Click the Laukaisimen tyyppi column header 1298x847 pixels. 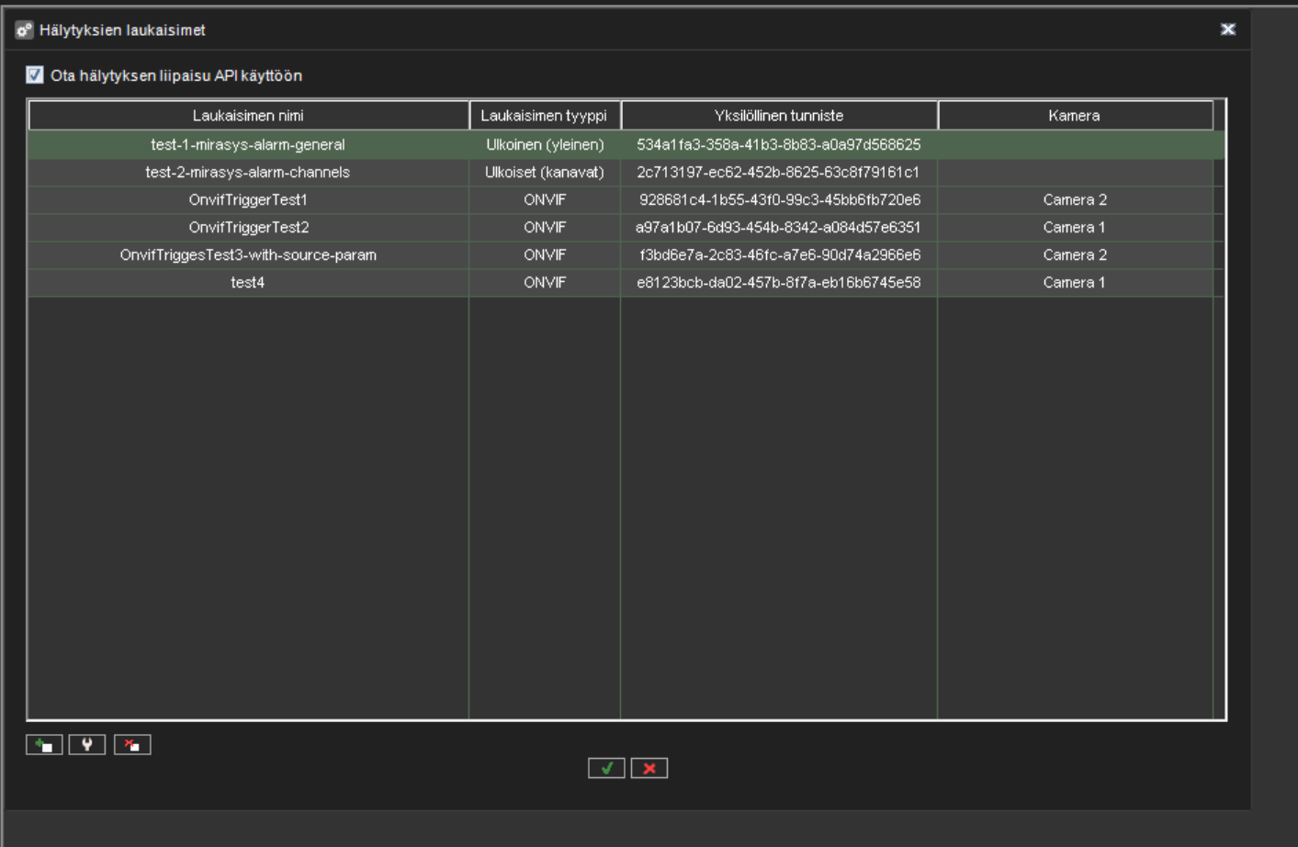544,116
